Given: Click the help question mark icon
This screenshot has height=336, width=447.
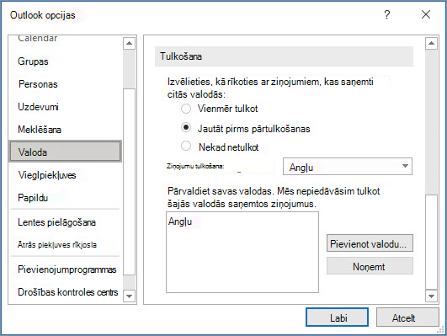Looking at the screenshot, I should (x=387, y=14).
